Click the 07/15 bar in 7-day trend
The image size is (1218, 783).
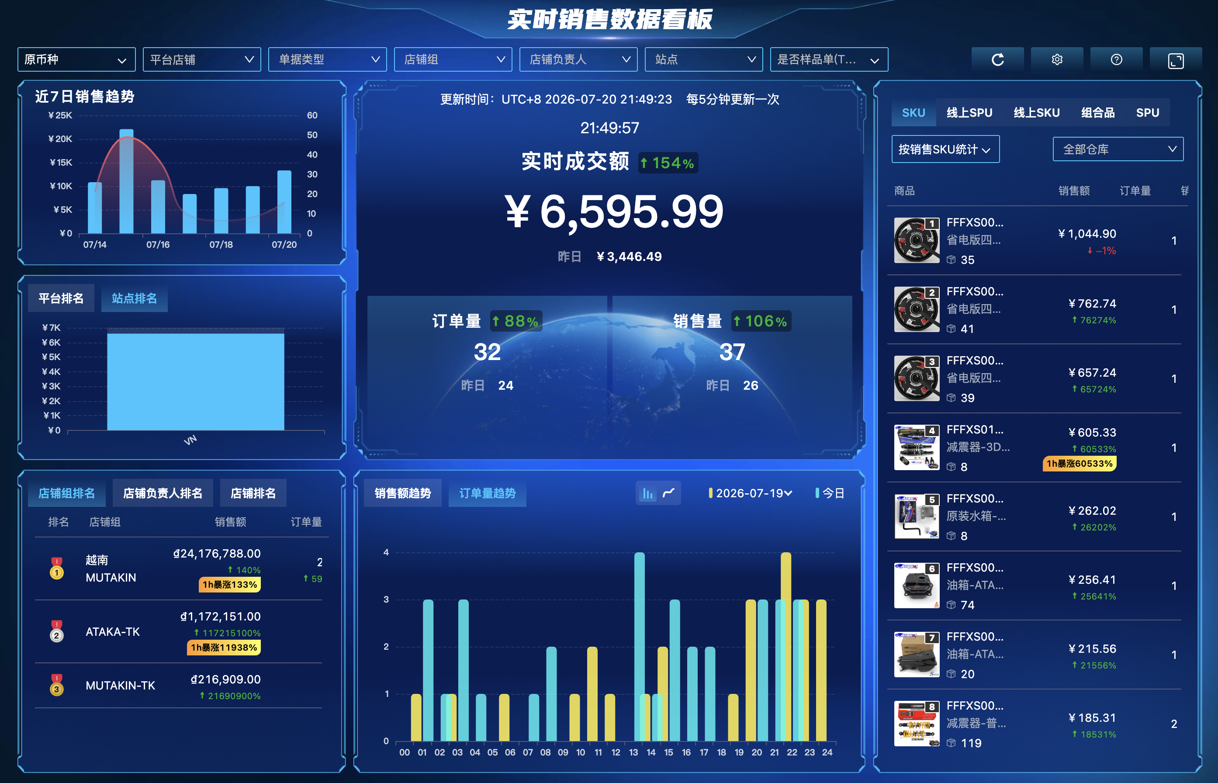tap(127, 181)
